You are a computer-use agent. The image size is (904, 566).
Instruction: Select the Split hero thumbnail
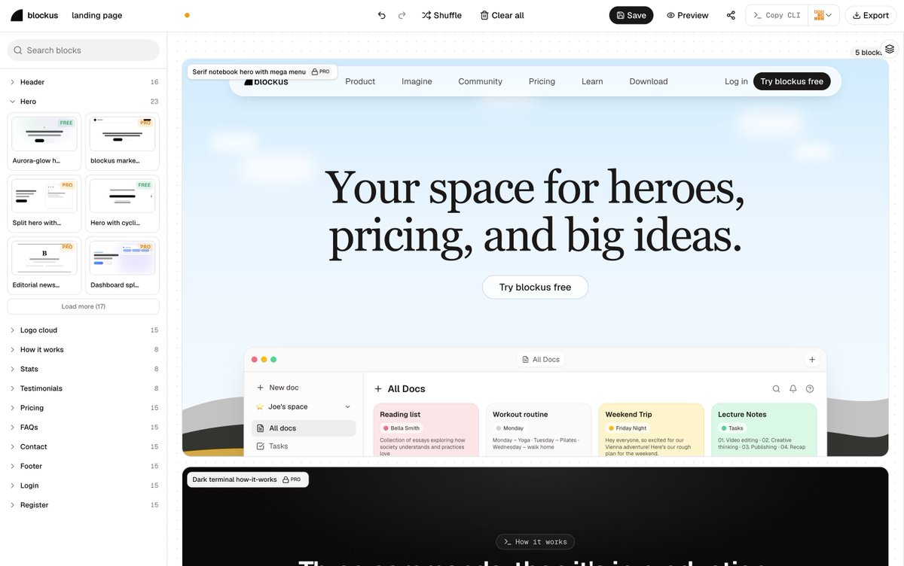[x=44, y=203]
